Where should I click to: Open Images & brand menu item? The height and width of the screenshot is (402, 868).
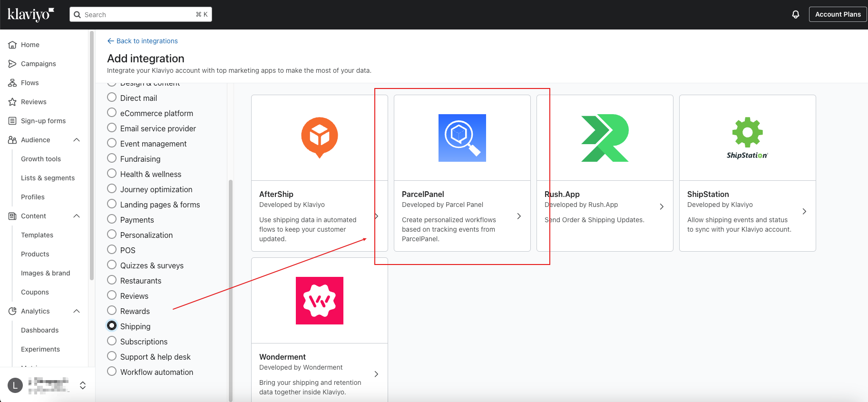point(46,273)
